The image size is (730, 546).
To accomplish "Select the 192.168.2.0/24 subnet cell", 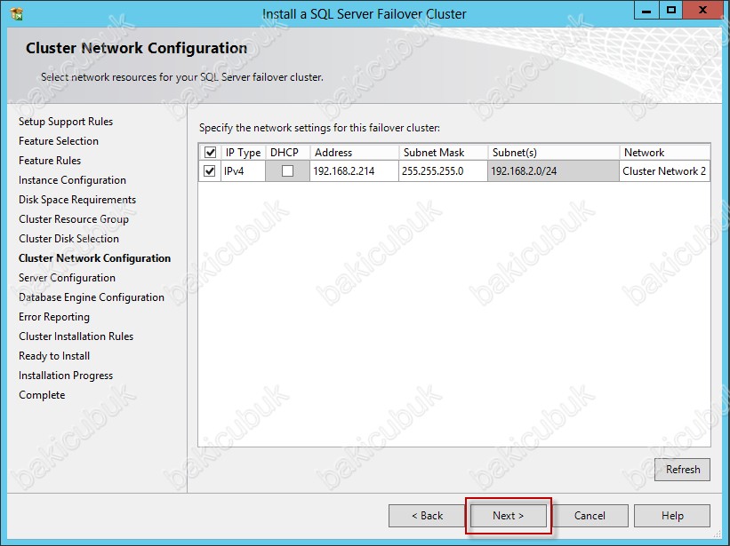I will click(554, 171).
